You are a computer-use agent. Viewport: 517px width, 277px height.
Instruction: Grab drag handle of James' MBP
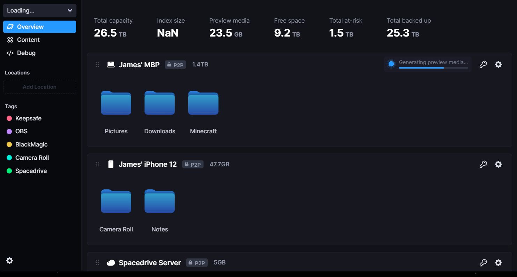pyautogui.click(x=98, y=64)
